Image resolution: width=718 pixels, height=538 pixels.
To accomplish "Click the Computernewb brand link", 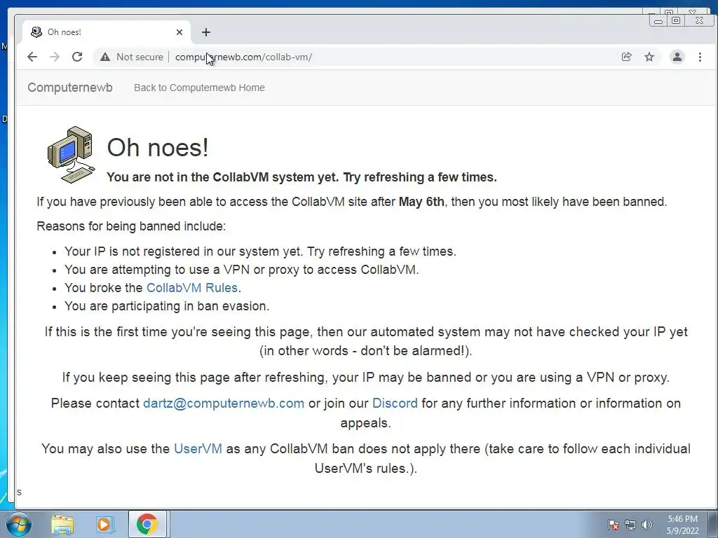I will pyautogui.click(x=70, y=88).
